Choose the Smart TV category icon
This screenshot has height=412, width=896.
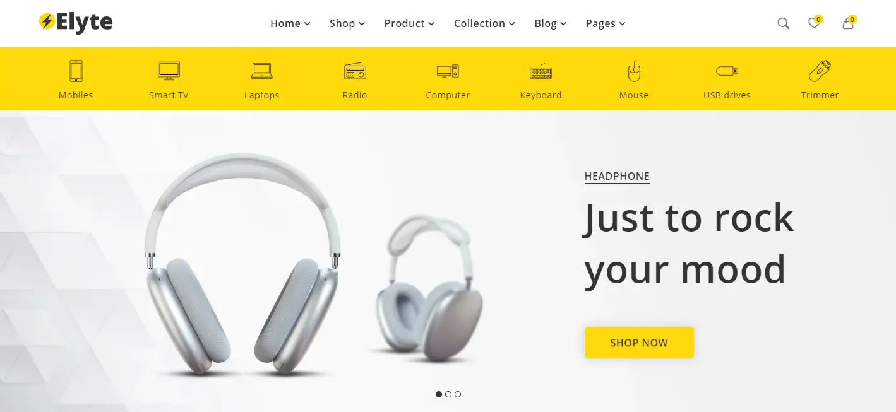click(169, 71)
